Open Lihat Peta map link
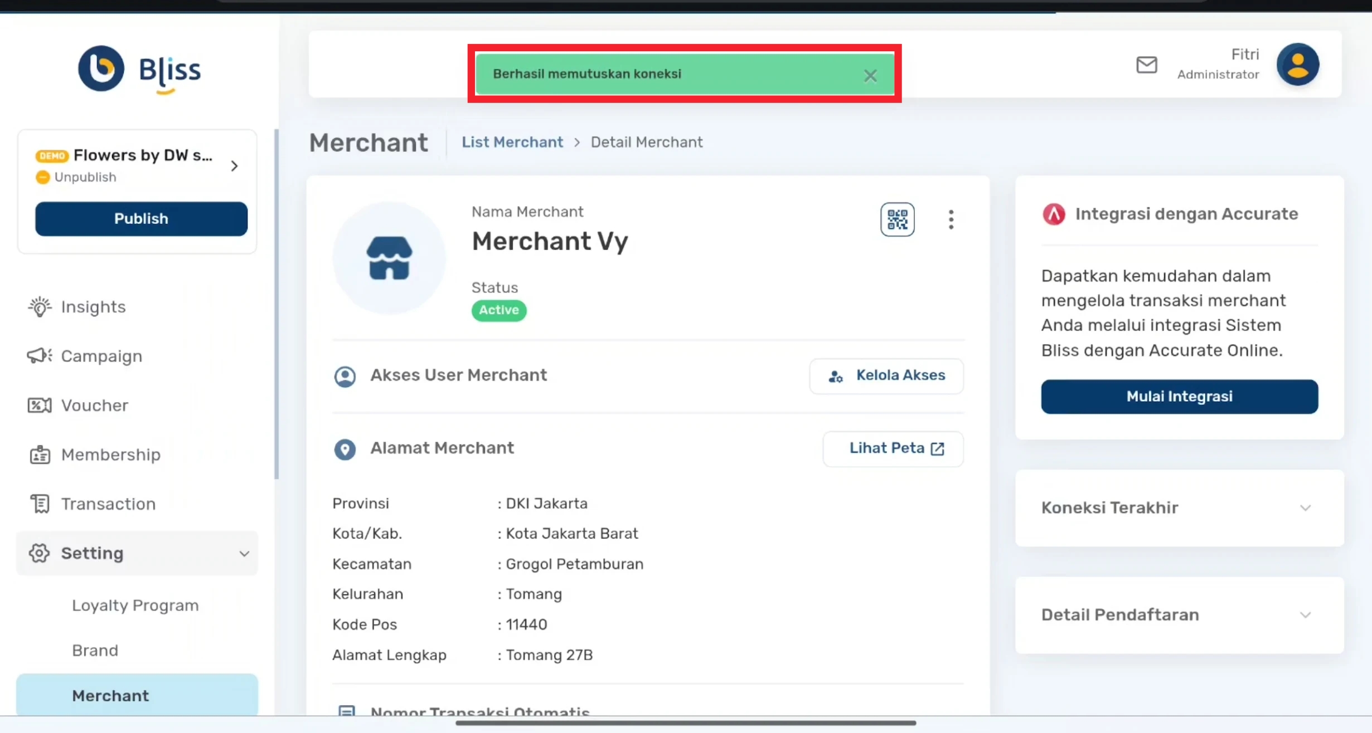The image size is (1372, 733). [x=893, y=449]
